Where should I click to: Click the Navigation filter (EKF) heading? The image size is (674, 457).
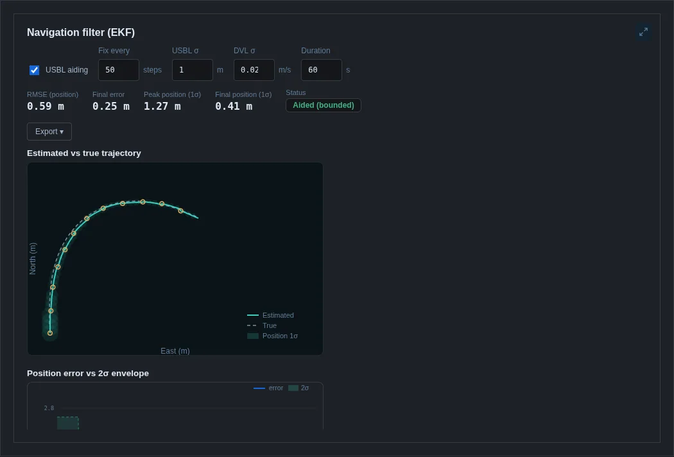tap(81, 32)
